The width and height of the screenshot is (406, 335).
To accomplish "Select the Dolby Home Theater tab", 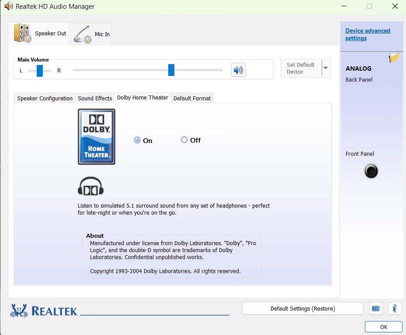I will coord(142,97).
